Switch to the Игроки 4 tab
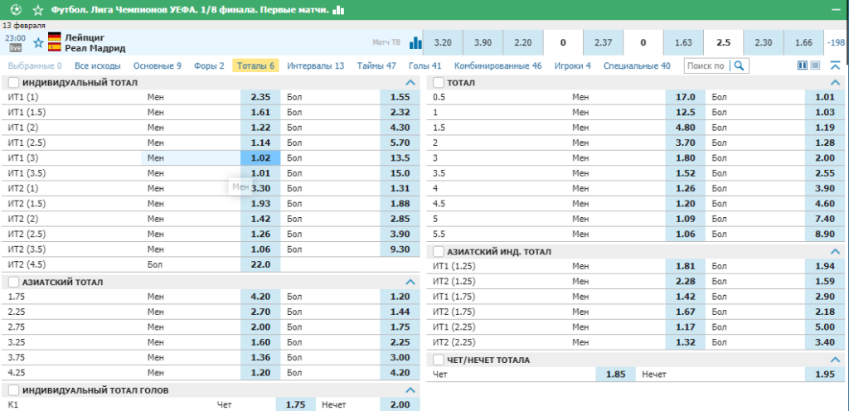 tap(572, 66)
